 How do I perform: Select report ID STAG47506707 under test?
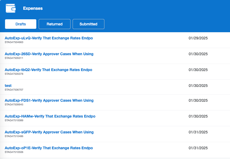(x=14, y=90)
